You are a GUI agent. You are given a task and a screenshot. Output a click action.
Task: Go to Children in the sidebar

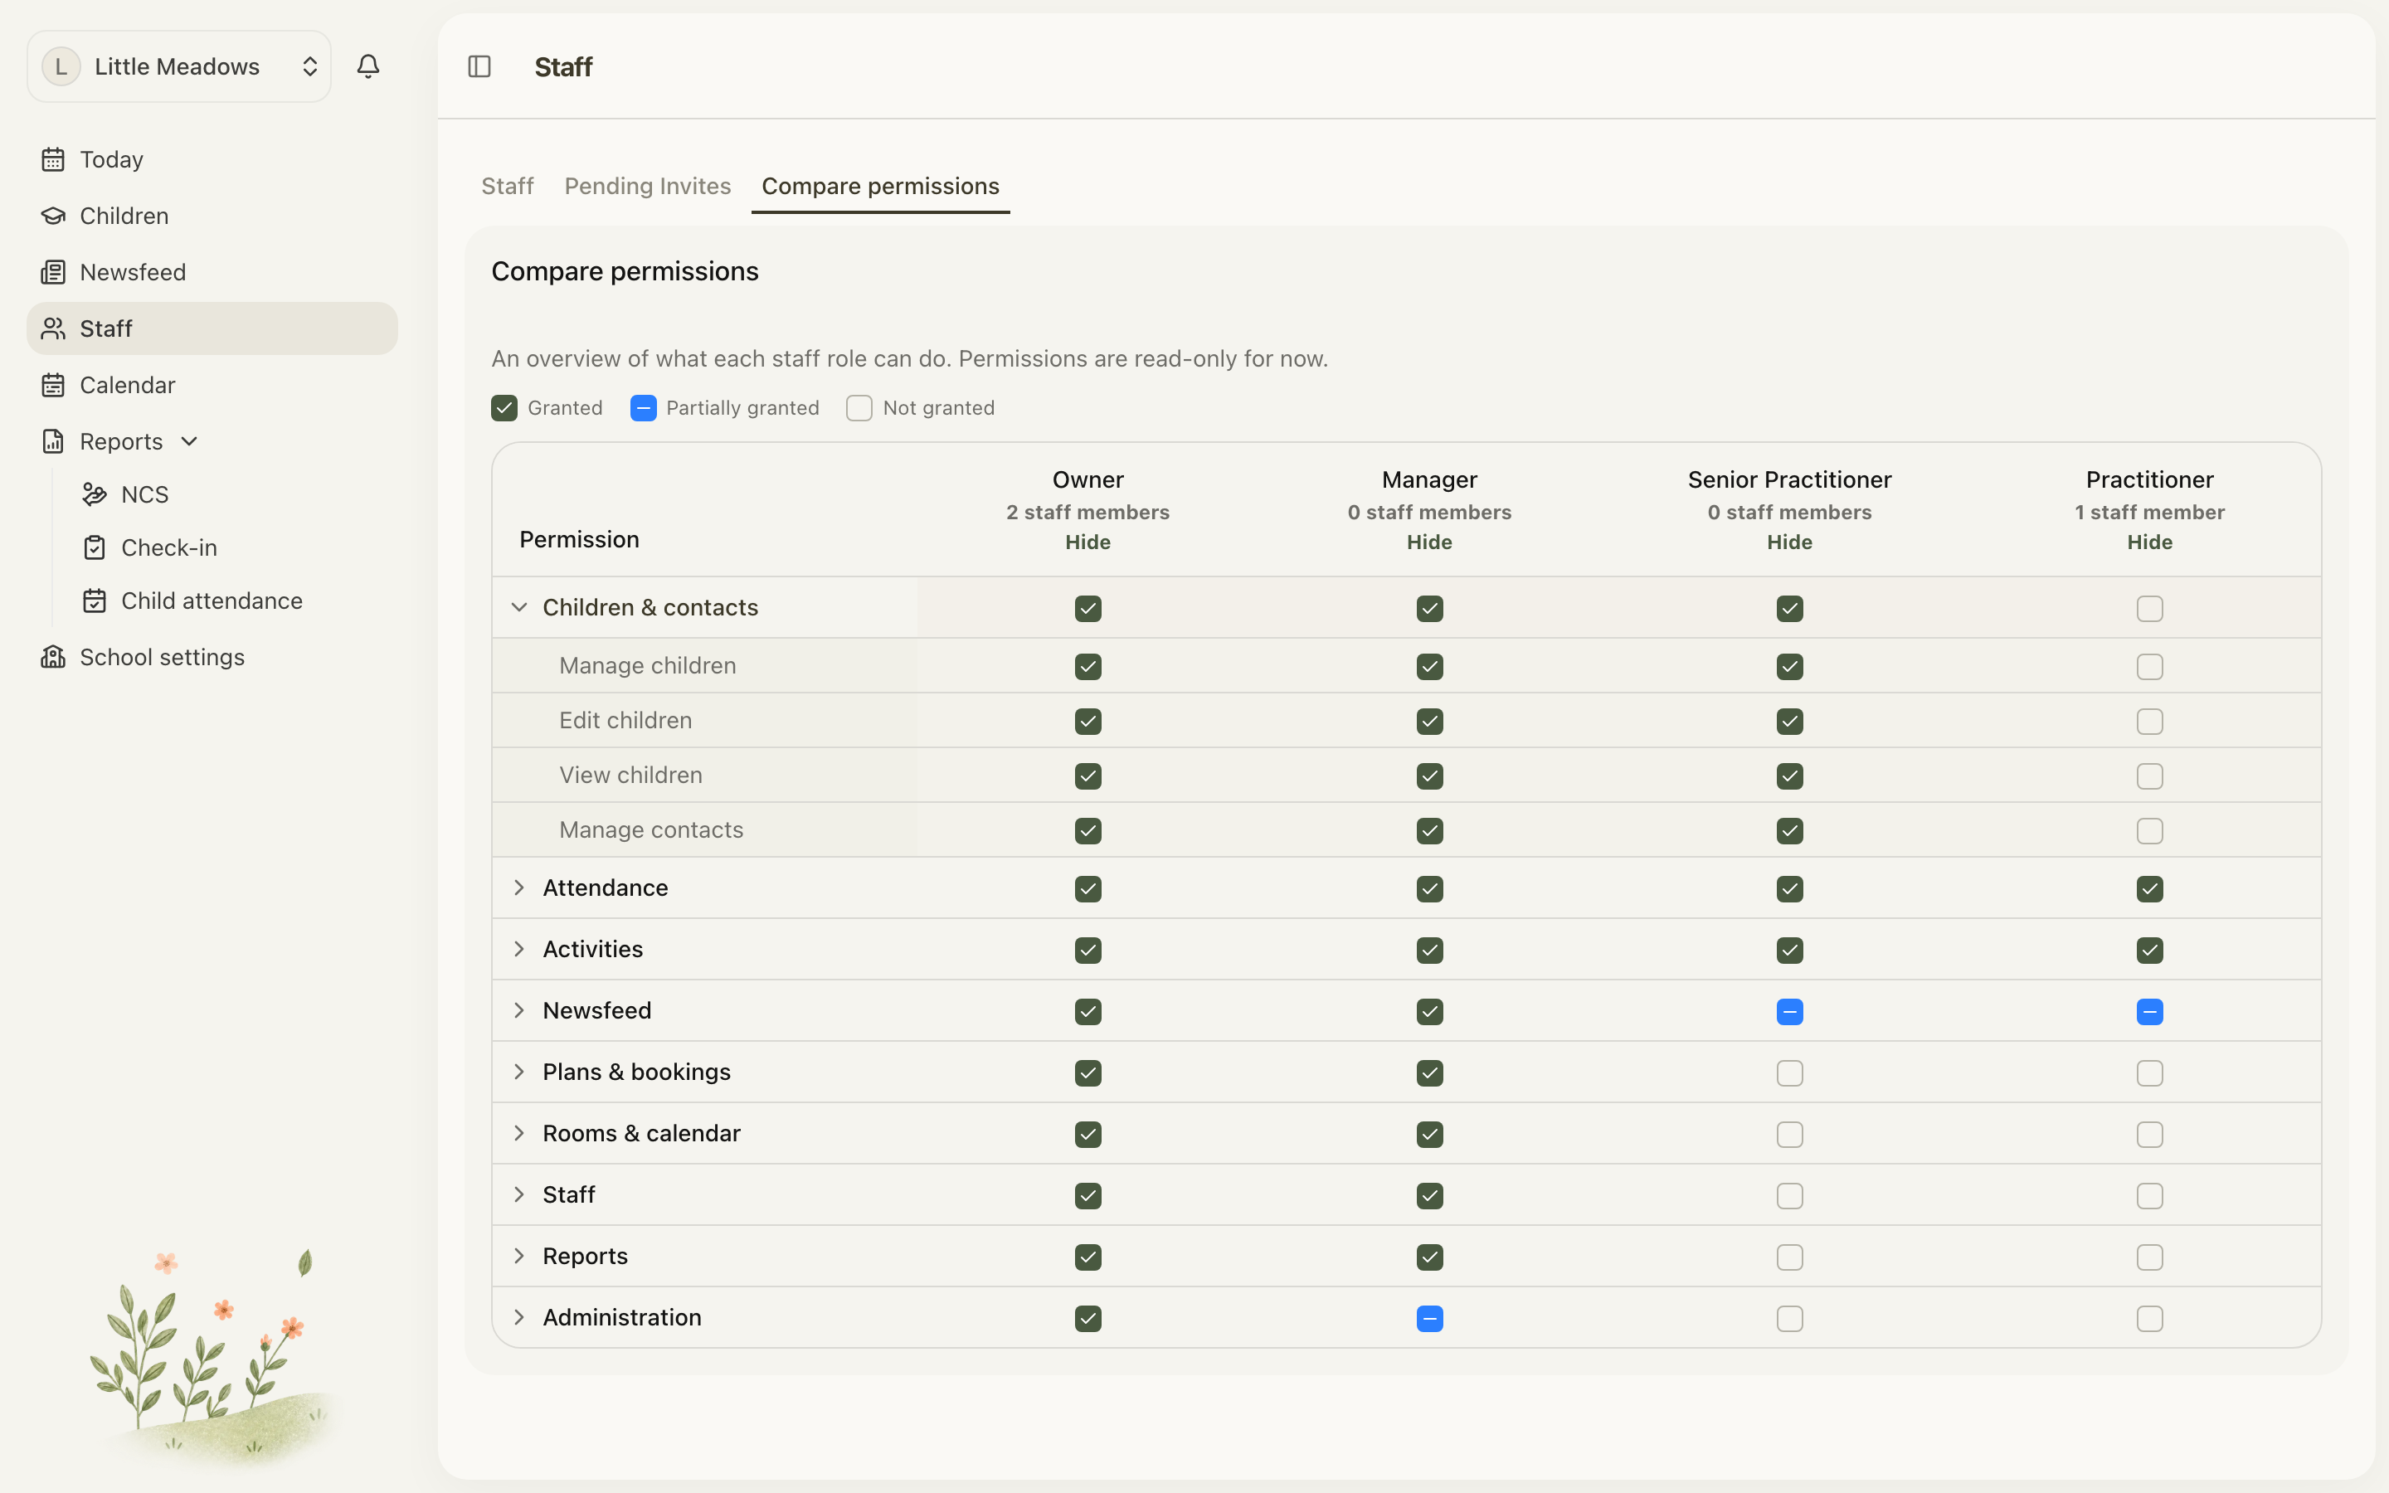[x=212, y=216]
